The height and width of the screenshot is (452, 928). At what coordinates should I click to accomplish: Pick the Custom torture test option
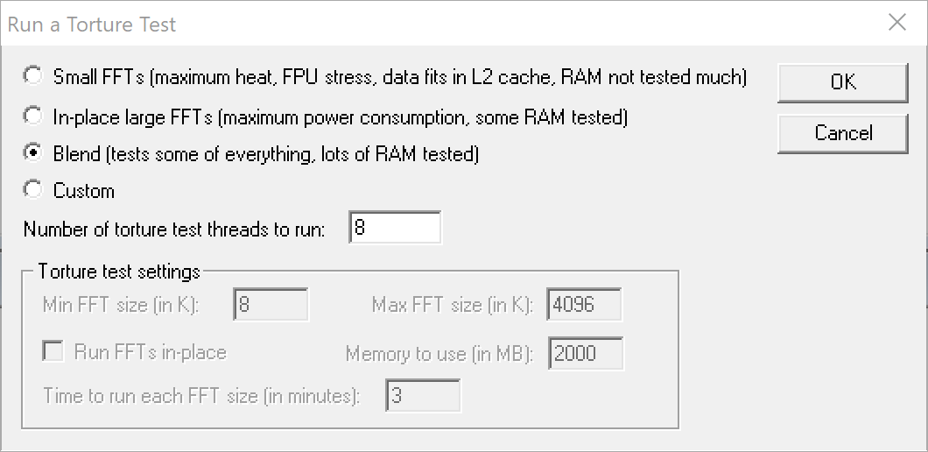click(x=33, y=190)
